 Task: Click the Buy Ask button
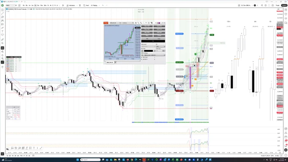(147, 29)
